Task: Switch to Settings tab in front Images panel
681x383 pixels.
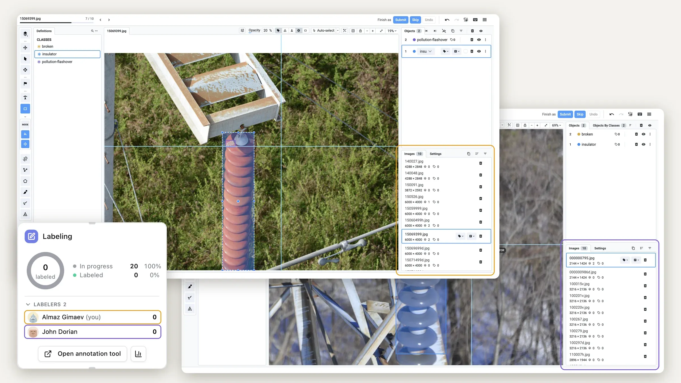Action: tap(436, 154)
